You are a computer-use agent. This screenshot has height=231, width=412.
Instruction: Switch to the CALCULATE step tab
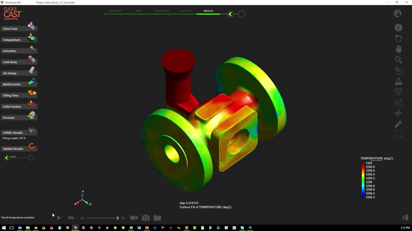pos(185,11)
